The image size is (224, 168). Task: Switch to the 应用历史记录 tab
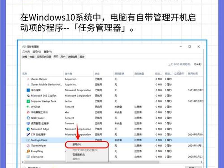tap(44, 57)
